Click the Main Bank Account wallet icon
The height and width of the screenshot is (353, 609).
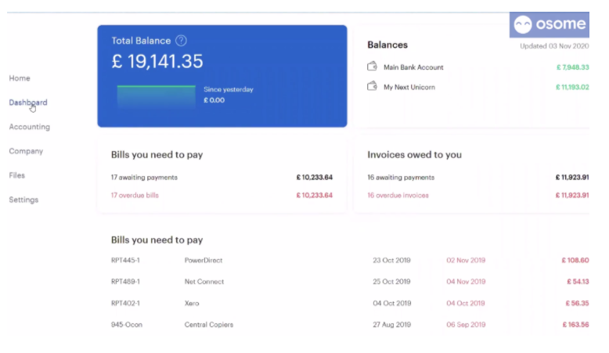[x=373, y=67]
